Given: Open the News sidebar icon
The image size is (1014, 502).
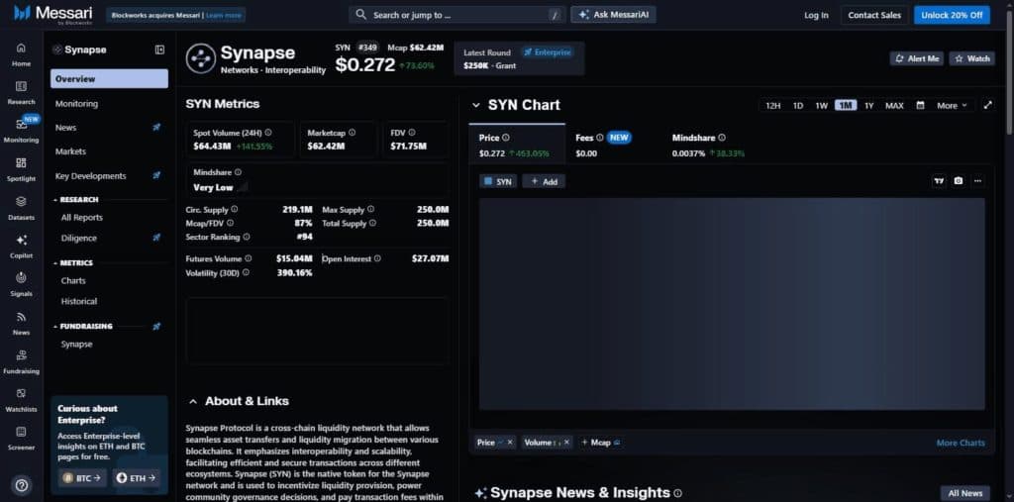Looking at the screenshot, I should [21, 317].
